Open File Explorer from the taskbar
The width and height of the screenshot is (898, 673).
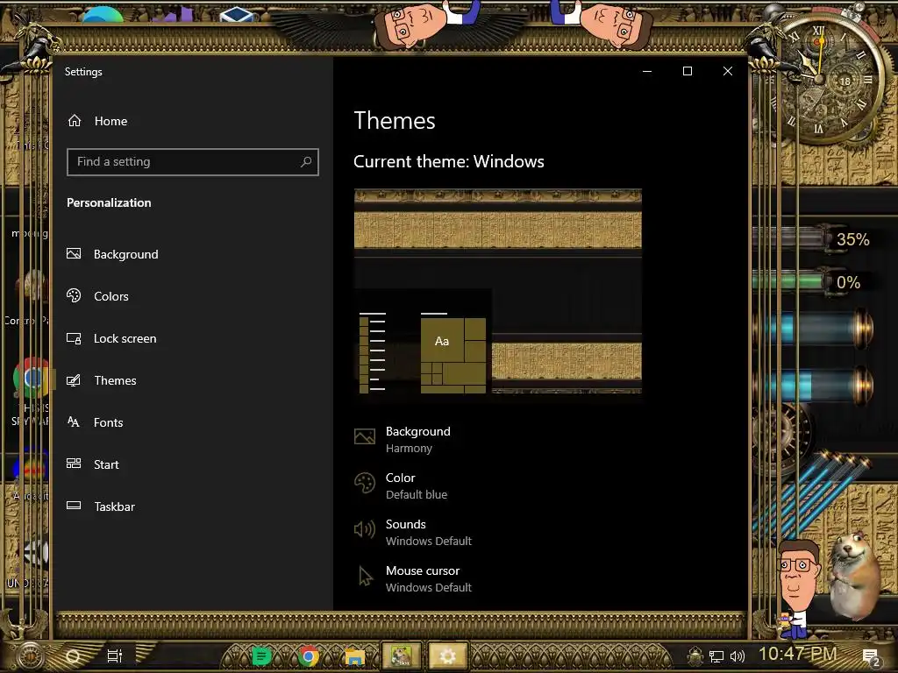click(x=354, y=655)
